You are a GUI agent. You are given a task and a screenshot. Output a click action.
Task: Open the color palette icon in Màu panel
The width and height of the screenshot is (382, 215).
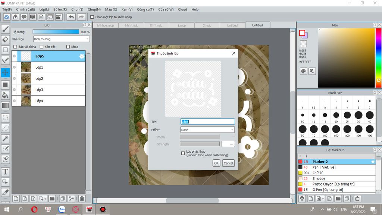pyautogui.click(x=303, y=71)
